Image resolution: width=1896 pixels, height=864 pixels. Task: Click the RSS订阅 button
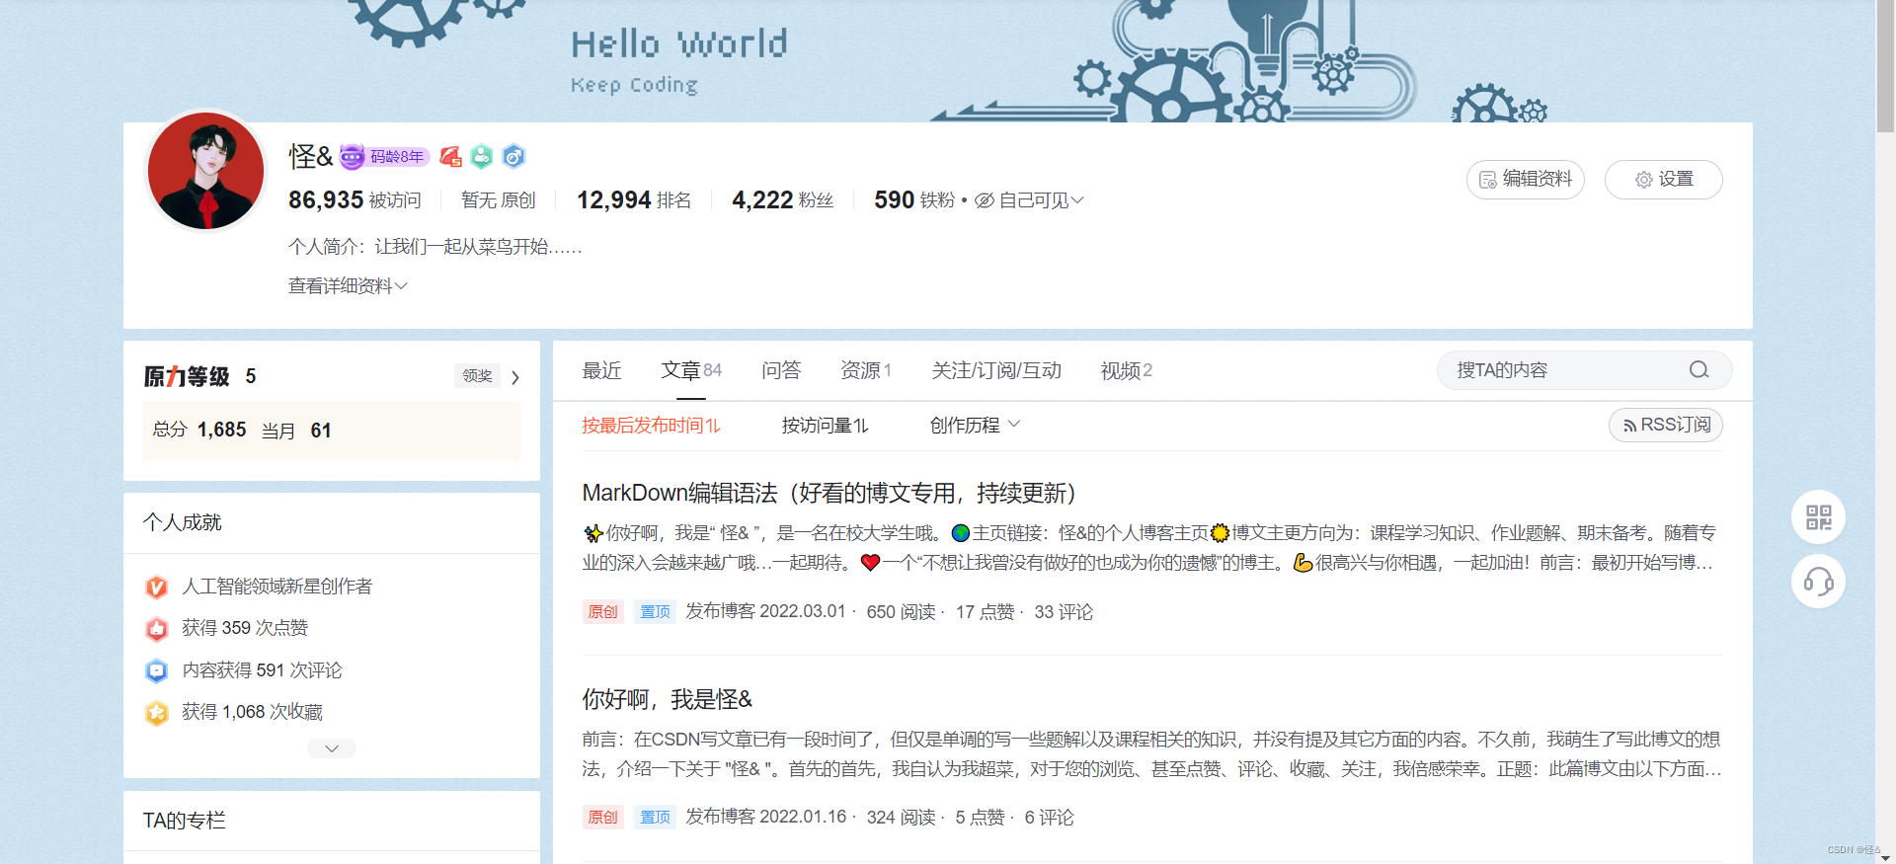(x=1666, y=425)
